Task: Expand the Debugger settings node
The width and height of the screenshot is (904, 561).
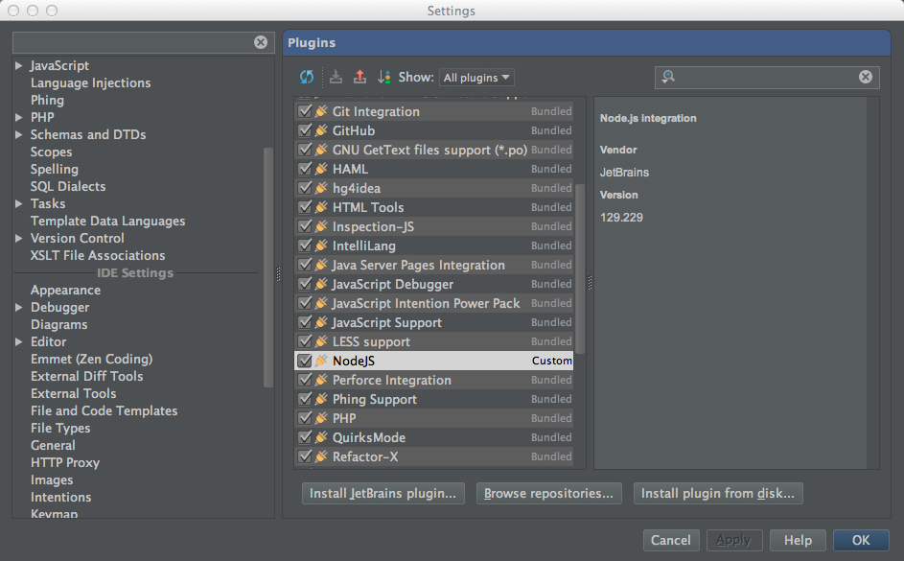Action: [x=18, y=307]
